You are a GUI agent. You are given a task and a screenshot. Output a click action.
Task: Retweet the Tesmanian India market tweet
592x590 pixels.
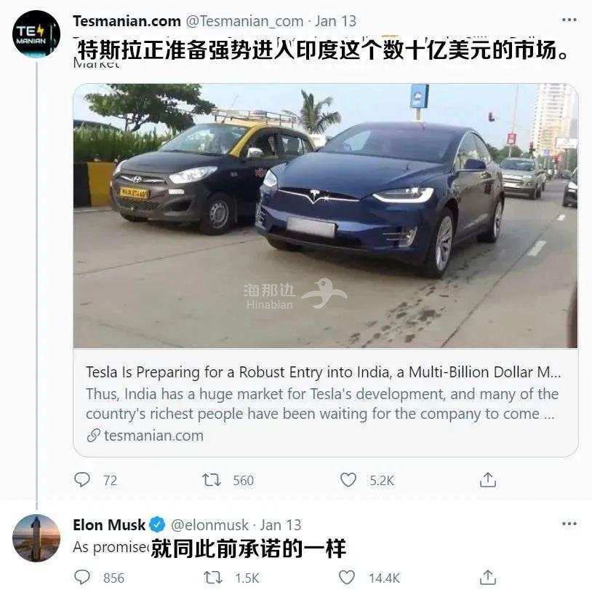211,479
